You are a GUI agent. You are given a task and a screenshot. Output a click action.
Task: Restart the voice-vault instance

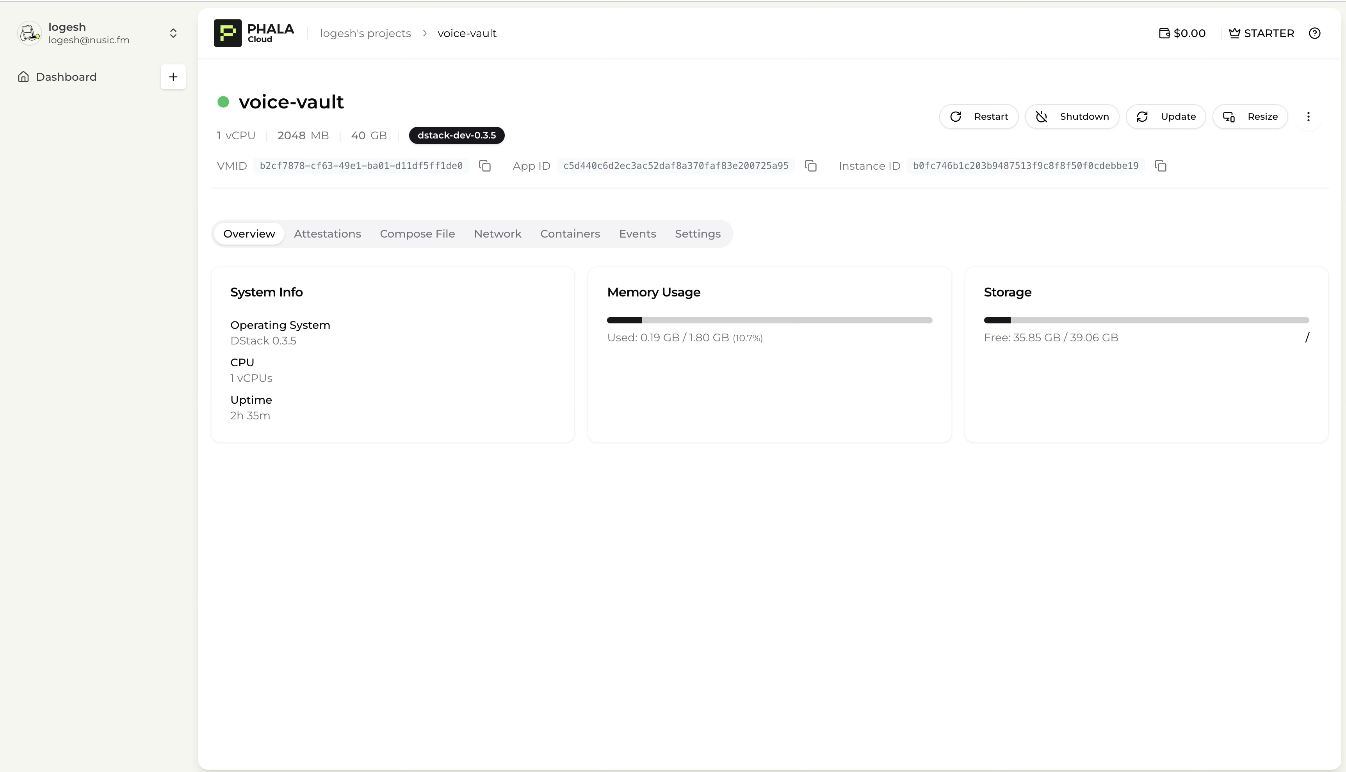pos(978,117)
